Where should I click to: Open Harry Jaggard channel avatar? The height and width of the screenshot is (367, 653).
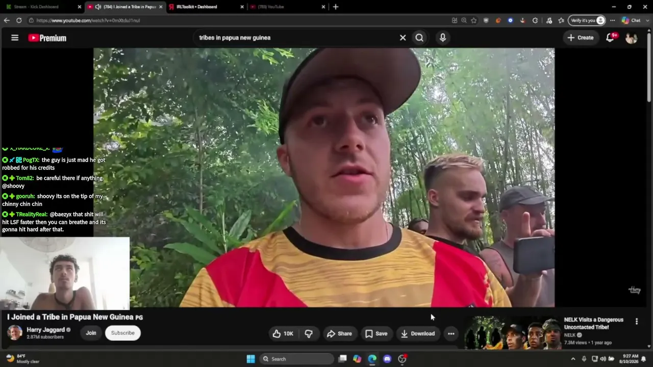pos(15,333)
